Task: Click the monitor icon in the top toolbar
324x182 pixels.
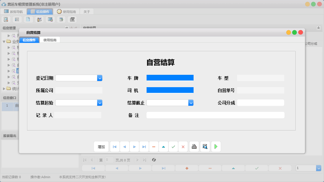Action: (50, 19)
